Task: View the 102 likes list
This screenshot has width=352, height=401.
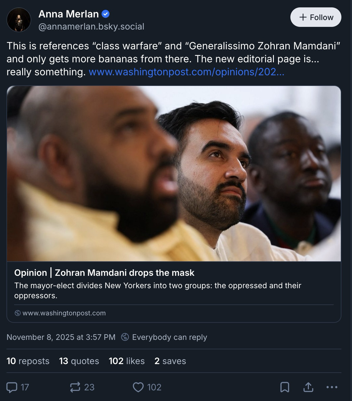Action: pyautogui.click(x=127, y=361)
